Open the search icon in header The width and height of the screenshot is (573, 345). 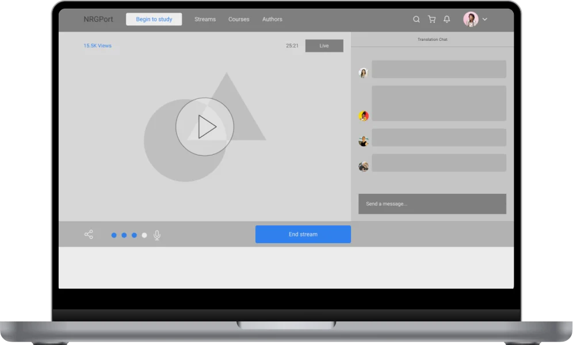pos(416,20)
